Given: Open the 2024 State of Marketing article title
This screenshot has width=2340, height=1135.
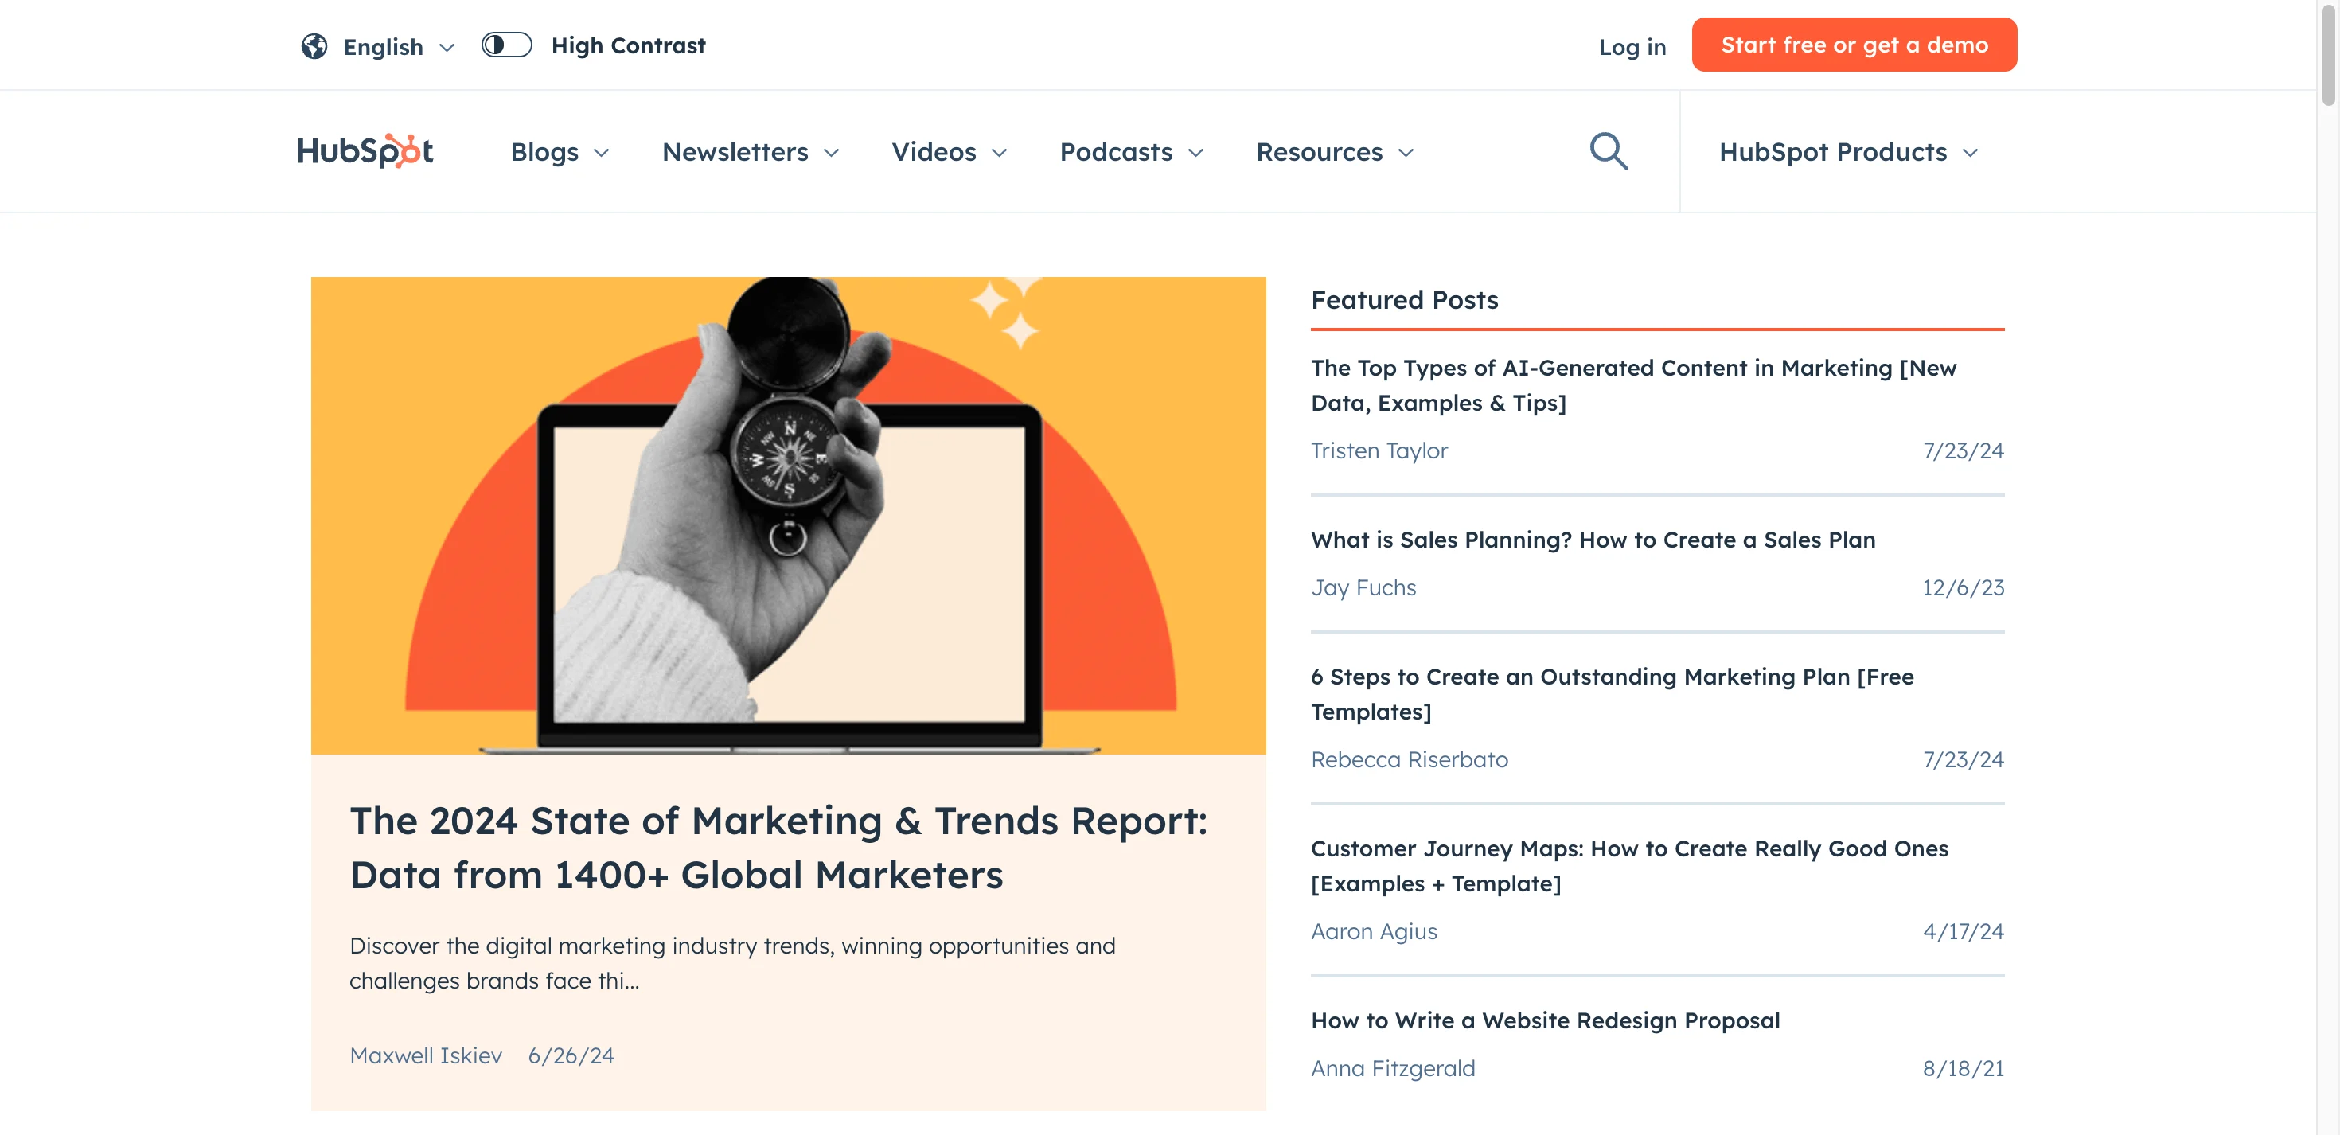Looking at the screenshot, I should click(778, 847).
